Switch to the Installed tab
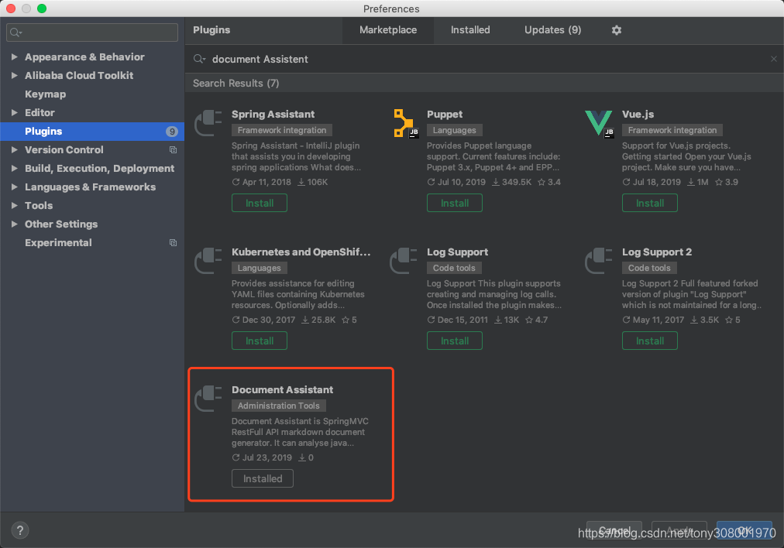The width and height of the screenshot is (784, 548). coord(470,30)
